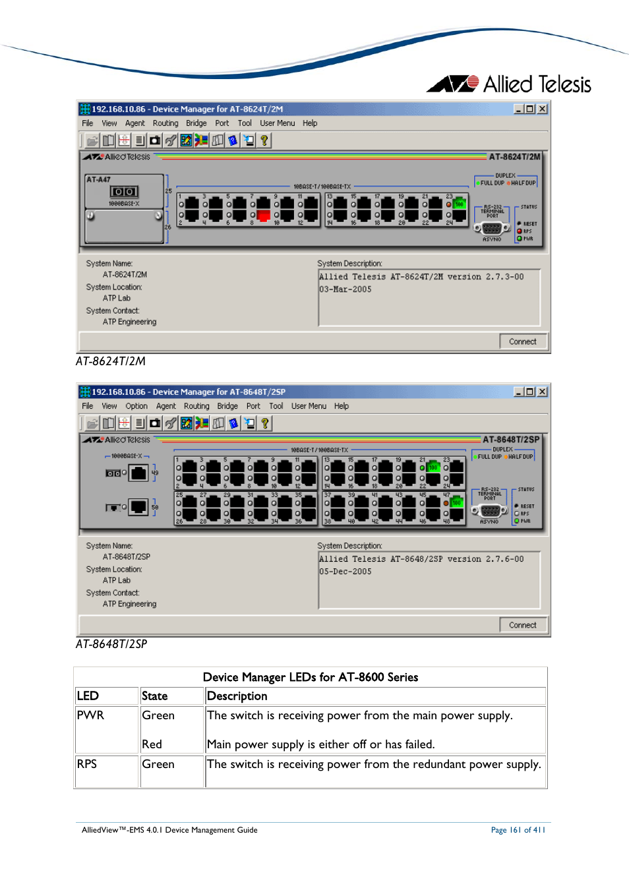
Task: Select the green port 21 on AT-8648T/2SP
Action: 433,467
